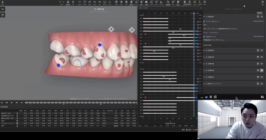266x140 pixels.
Task: Toggle eye visibility for plan 6
Action: 262,50
